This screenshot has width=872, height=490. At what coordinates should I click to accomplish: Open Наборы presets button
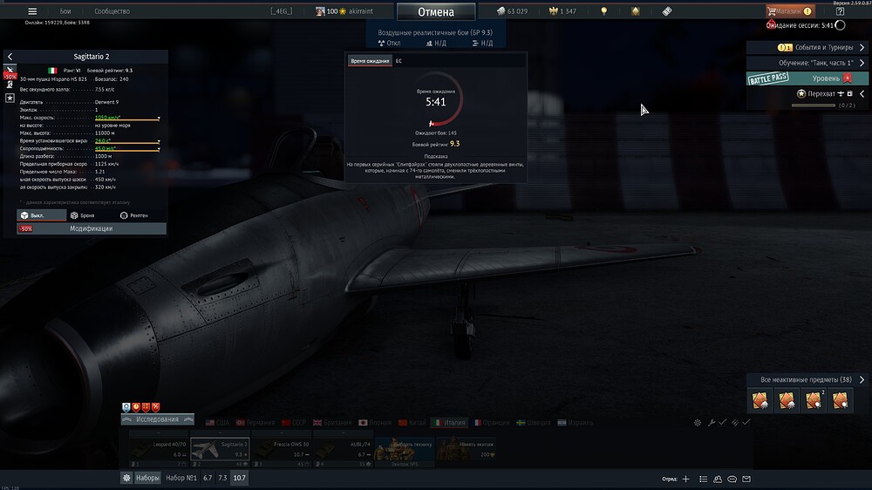pos(147,478)
